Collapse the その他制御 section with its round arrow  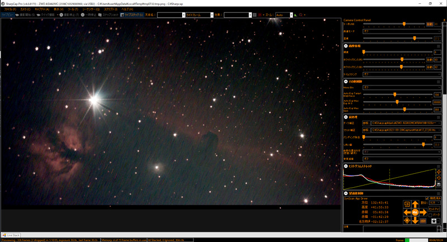(x=346, y=82)
